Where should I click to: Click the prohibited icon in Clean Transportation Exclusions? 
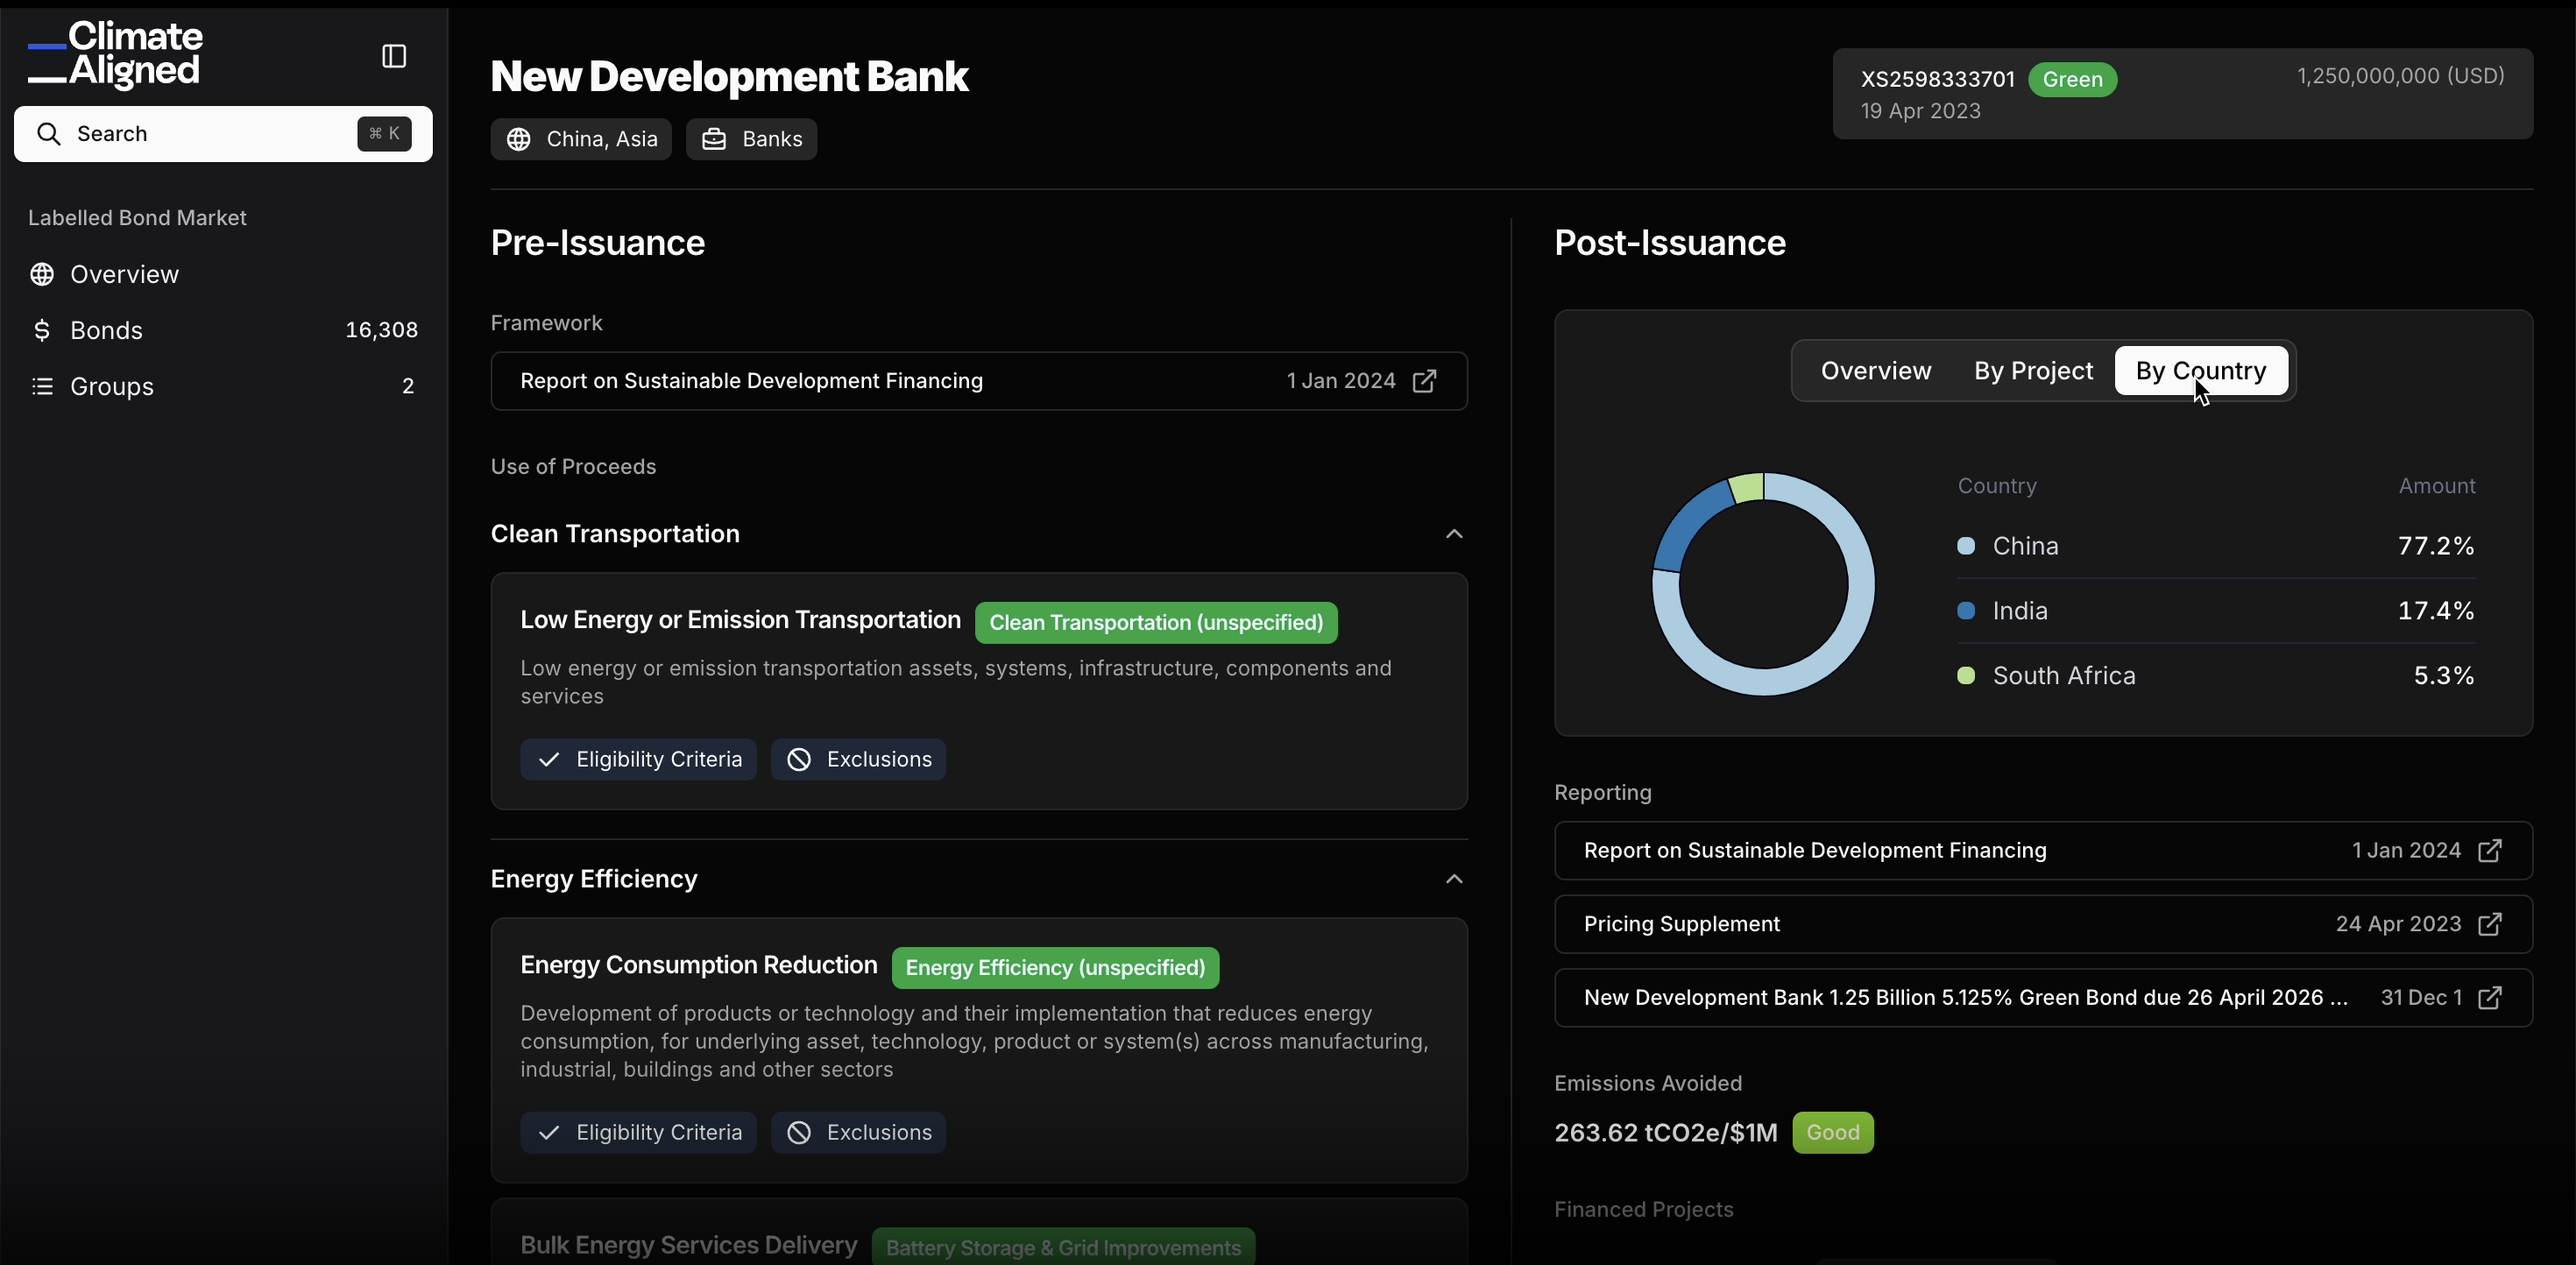tap(799, 760)
